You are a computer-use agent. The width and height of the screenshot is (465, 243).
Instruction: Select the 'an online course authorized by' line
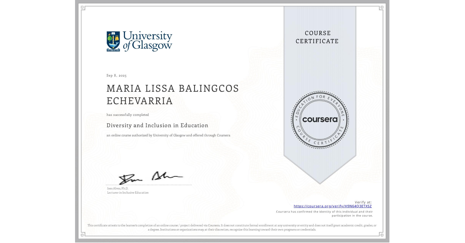pos(168,135)
